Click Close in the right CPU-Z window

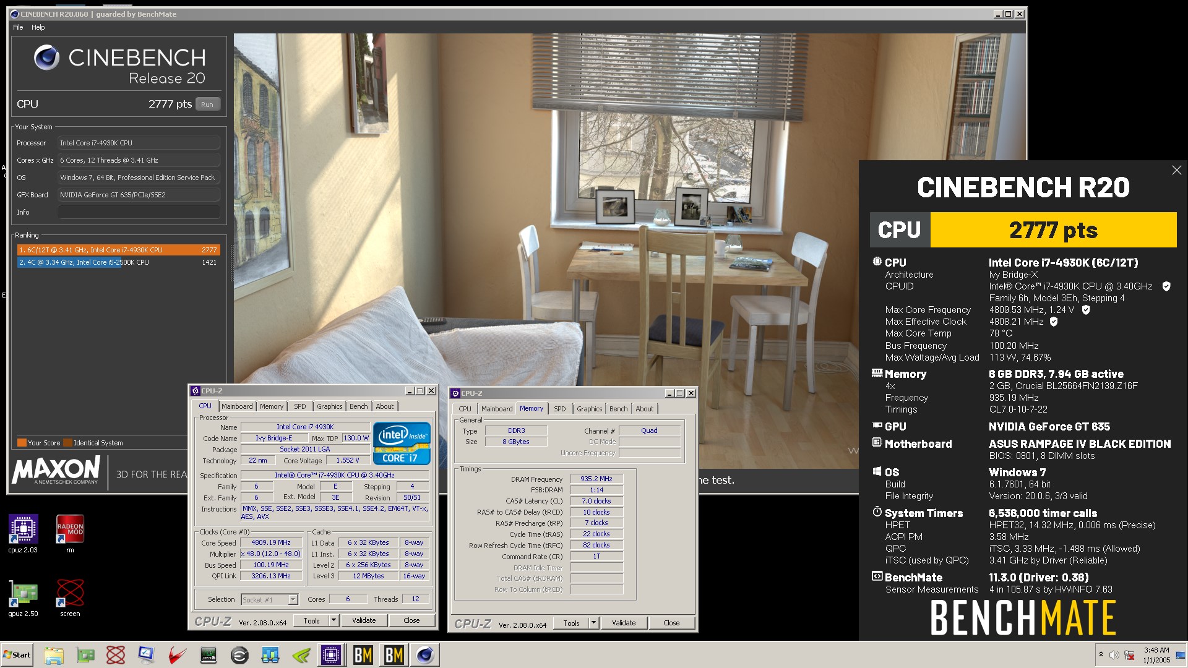click(x=671, y=623)
